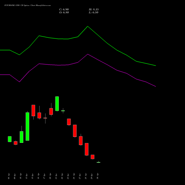Viewport: 185px width, 185px height.
Task: Click the tall green candle on 12 Apr
Action: click(x=27, y=127)
